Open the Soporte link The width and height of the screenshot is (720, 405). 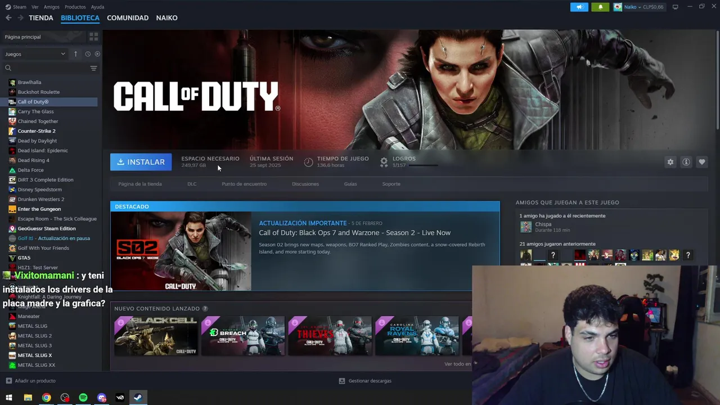pyautogui.click(x=391, y=184)
